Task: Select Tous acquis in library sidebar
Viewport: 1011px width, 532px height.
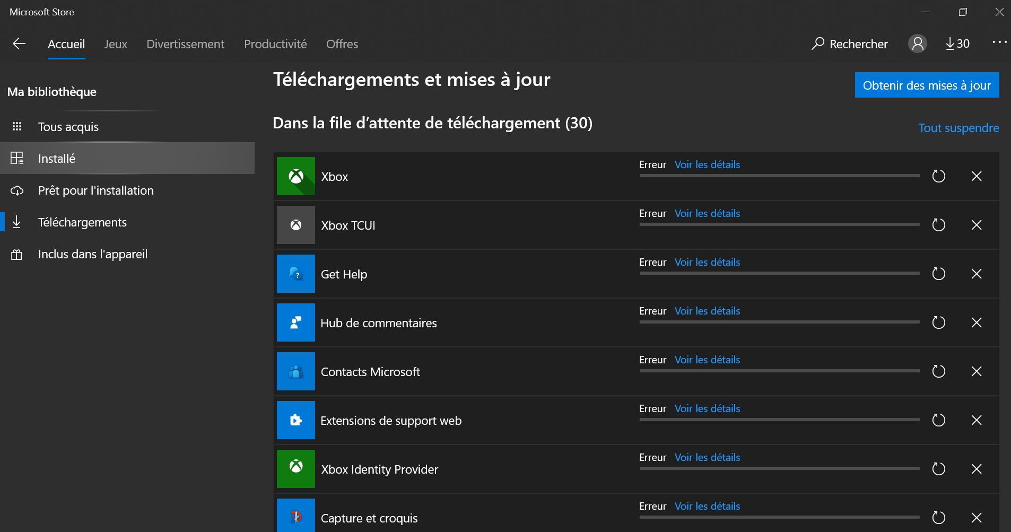Action: point(127,126)
